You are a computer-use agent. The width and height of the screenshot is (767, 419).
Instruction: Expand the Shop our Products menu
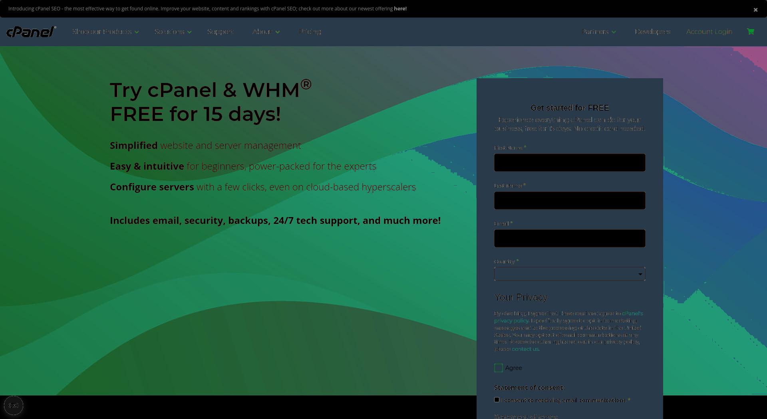(x=105, y=32)
